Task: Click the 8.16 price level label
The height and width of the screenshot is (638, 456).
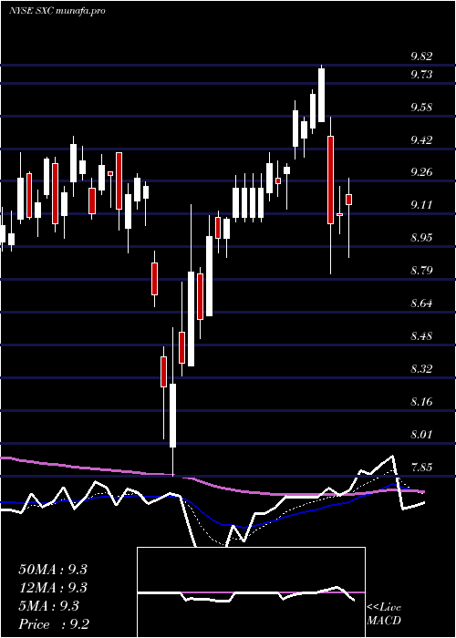Action: 421,402
